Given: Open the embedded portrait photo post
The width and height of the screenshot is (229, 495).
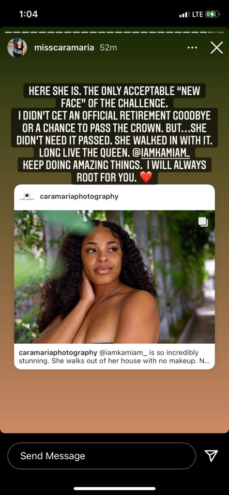Looking at the screenshot, I should [114, 277].
